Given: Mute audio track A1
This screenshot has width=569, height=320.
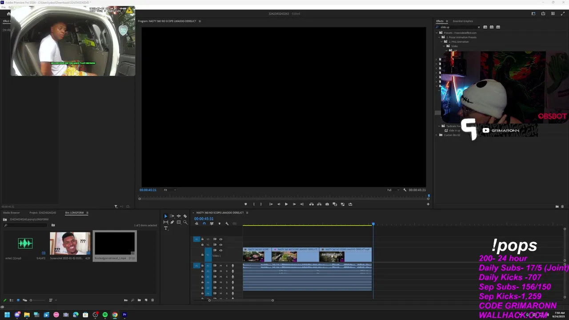Looking at the screenshot, I should click(220, 266).
